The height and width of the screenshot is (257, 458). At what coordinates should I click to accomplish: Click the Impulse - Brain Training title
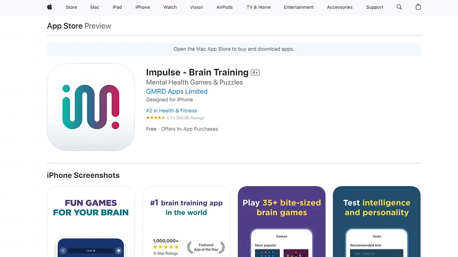click(197, 72)
